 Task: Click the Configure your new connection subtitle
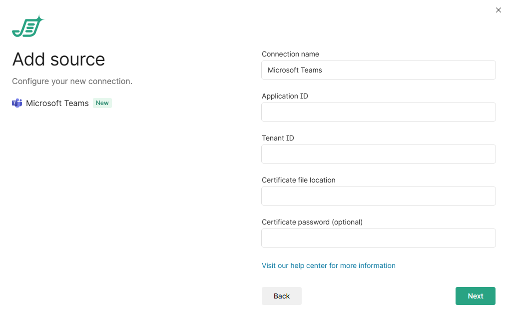click(72, 81)
